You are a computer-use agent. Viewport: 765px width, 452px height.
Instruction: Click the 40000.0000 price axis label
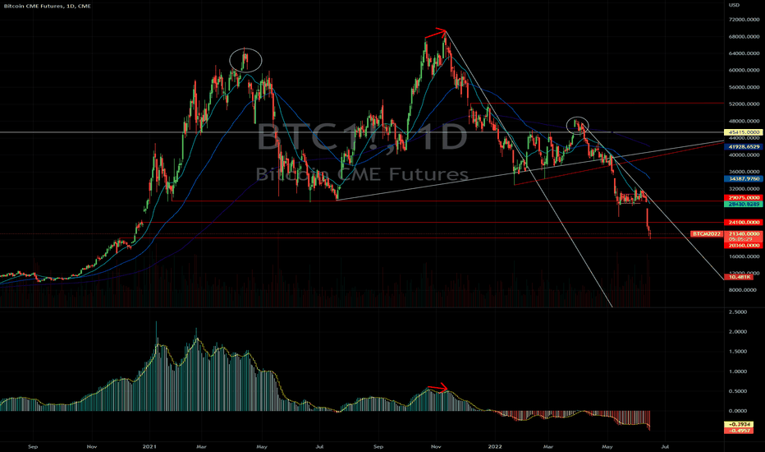click(744, 155)
